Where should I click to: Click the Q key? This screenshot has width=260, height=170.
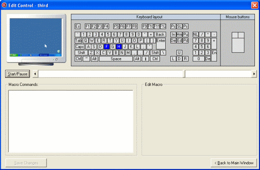(x=85, y=41)
